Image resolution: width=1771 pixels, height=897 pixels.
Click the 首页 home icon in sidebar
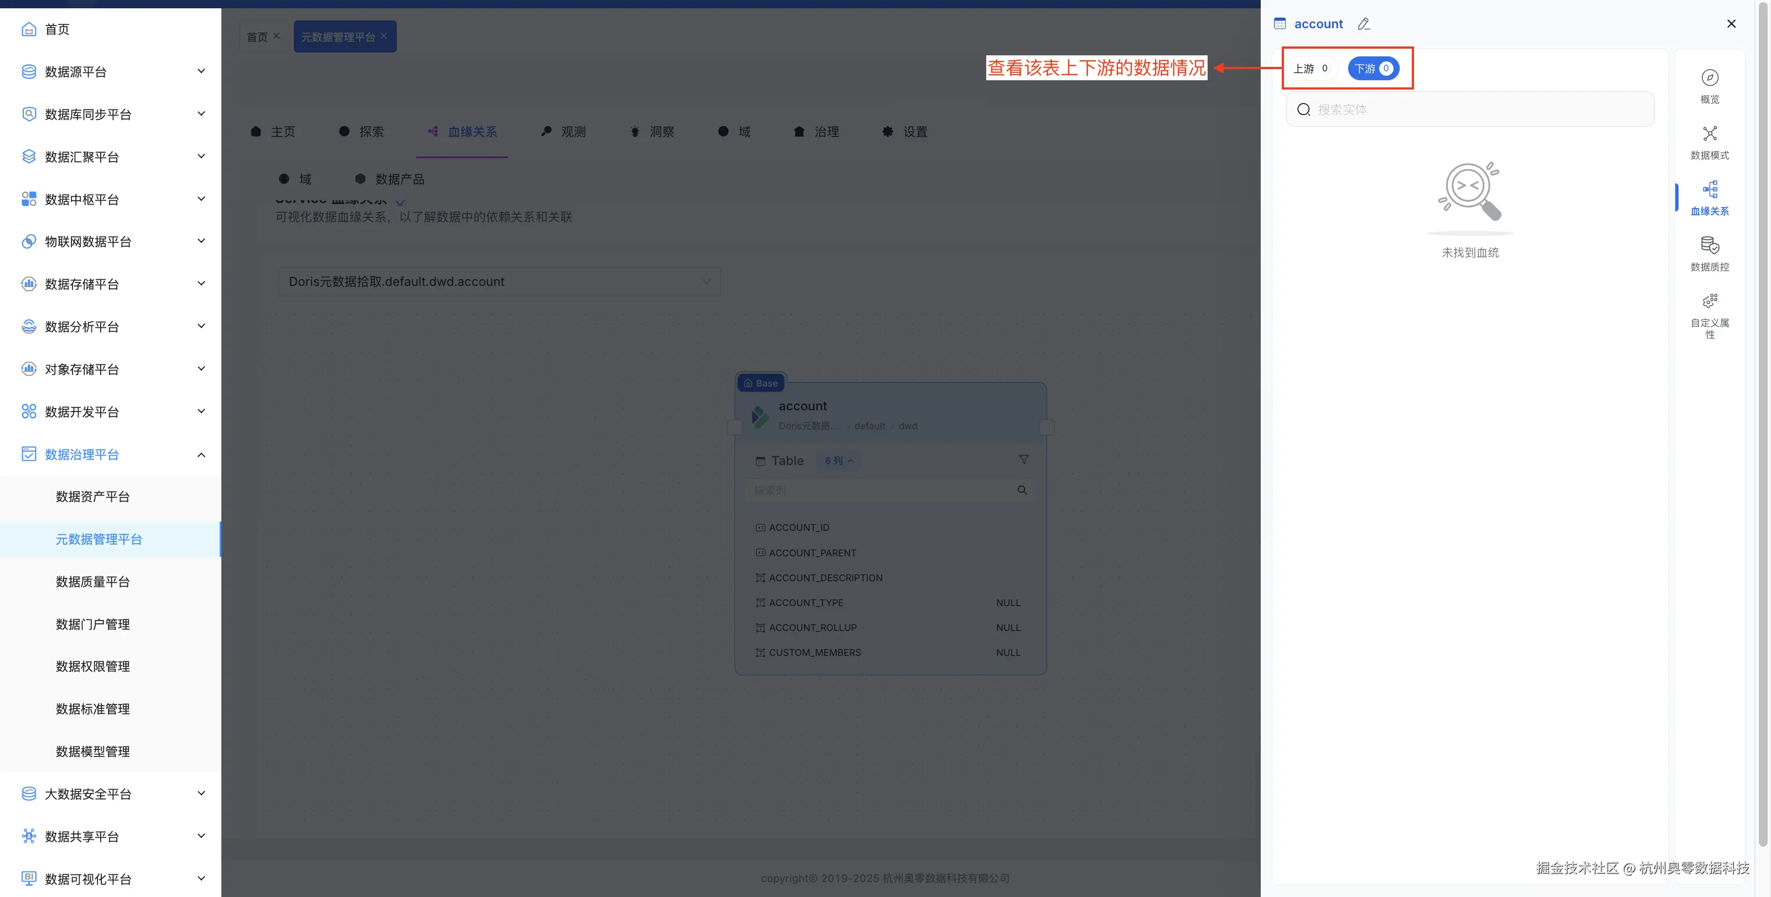coord(29,29)
